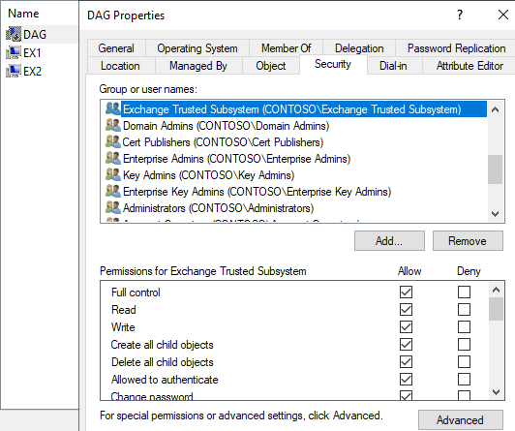Toggle Deny for Full control
Viewport: 515px width, 431px height.
[x=464, y=292]
